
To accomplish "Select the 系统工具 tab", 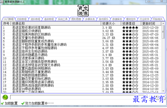I will tap(63, 19).
